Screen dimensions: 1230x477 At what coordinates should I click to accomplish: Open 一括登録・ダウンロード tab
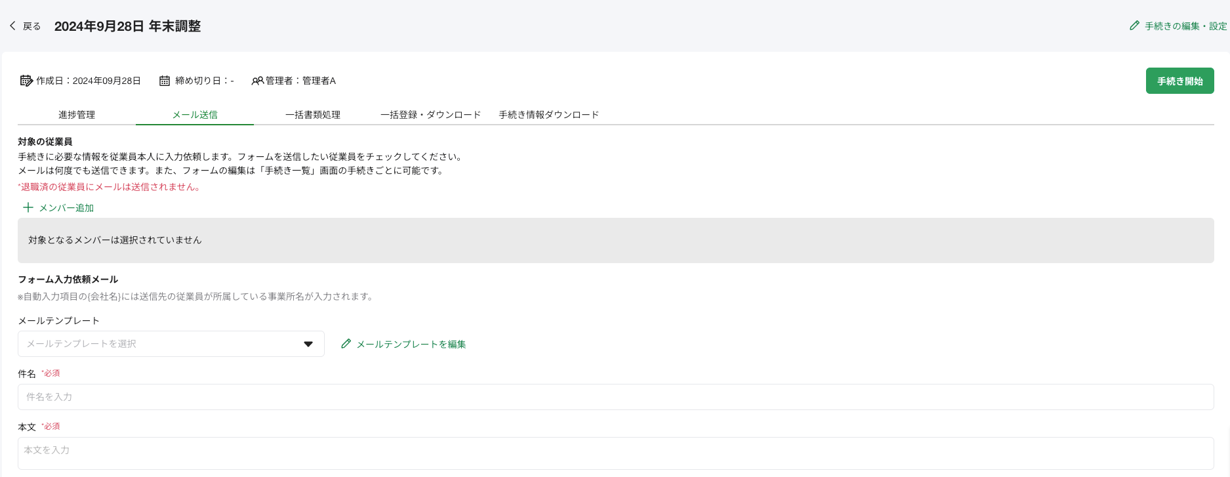click(x=431, y=115)
